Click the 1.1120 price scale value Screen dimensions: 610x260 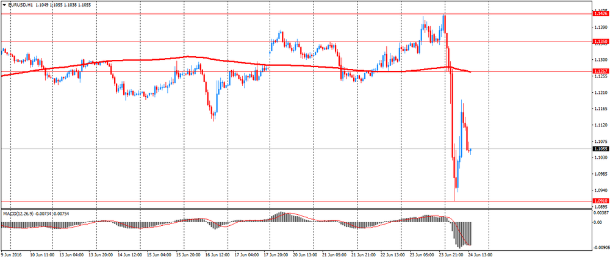pos(600,125)
